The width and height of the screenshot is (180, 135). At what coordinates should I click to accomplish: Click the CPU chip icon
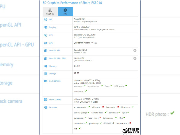pyautogui.click(x=46, y=35)
